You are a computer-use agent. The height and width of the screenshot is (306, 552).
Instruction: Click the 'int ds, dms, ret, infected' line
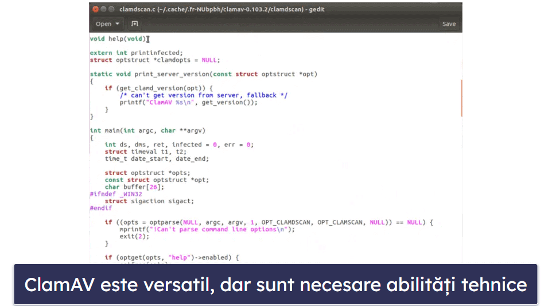[x=179, y=144]
